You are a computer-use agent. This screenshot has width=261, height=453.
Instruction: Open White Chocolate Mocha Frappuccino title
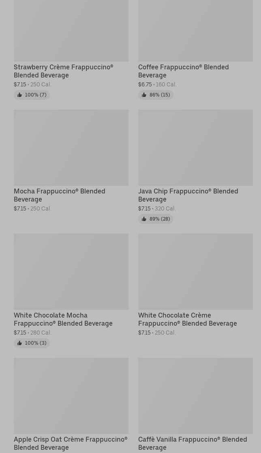(63, 319)
